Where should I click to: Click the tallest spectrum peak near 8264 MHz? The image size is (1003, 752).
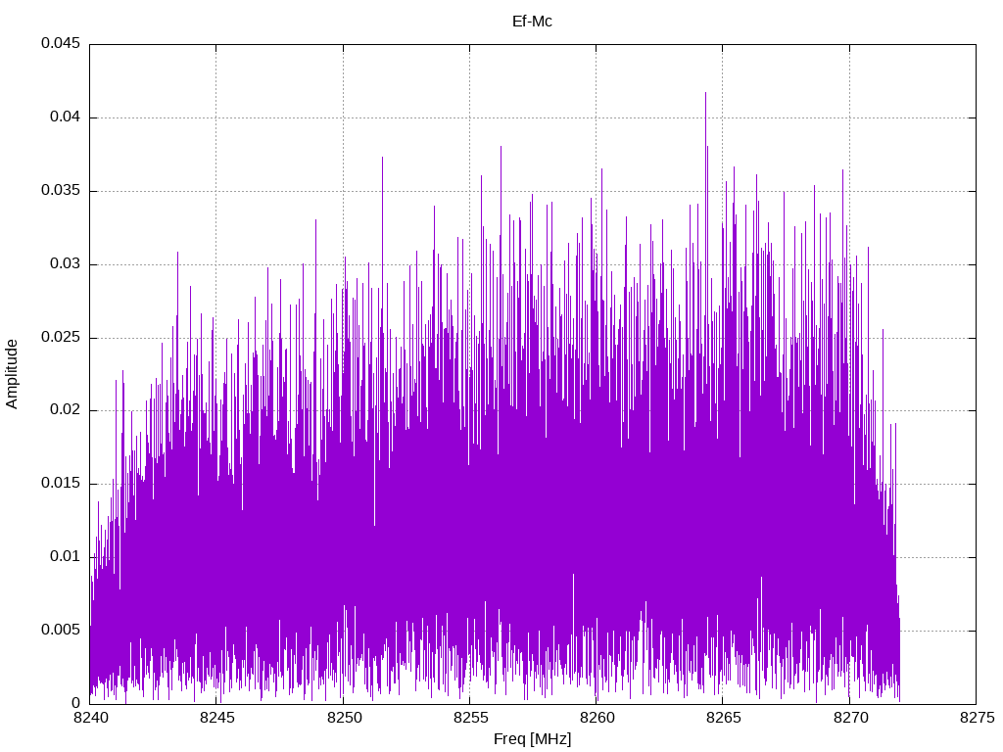[x=705, y=94]
